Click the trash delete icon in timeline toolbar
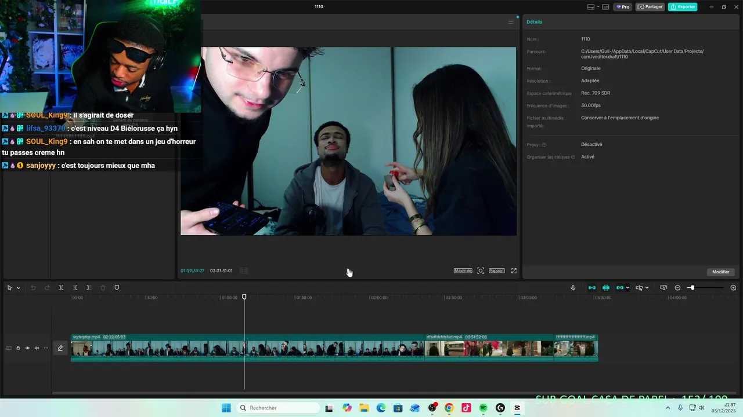This screenshot has width=743, height=417. coord(103,288)
